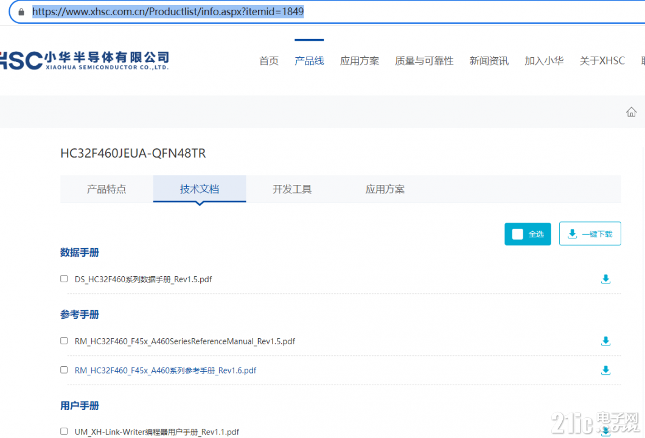Click the 参考手册 section heading
Image resolution: width=645 pixels, height=438 pixels.
click(79, 315)
